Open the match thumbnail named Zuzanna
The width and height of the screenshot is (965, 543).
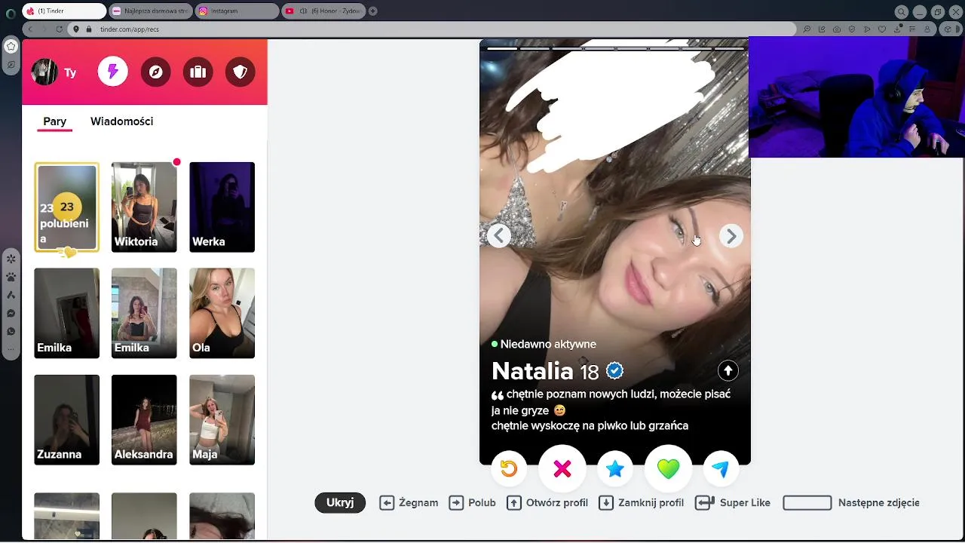pos(66,419)
